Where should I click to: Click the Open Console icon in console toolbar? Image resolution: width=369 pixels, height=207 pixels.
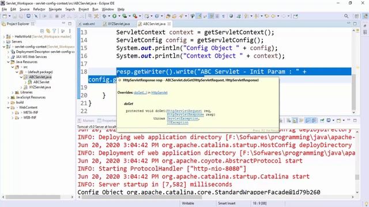339,120
